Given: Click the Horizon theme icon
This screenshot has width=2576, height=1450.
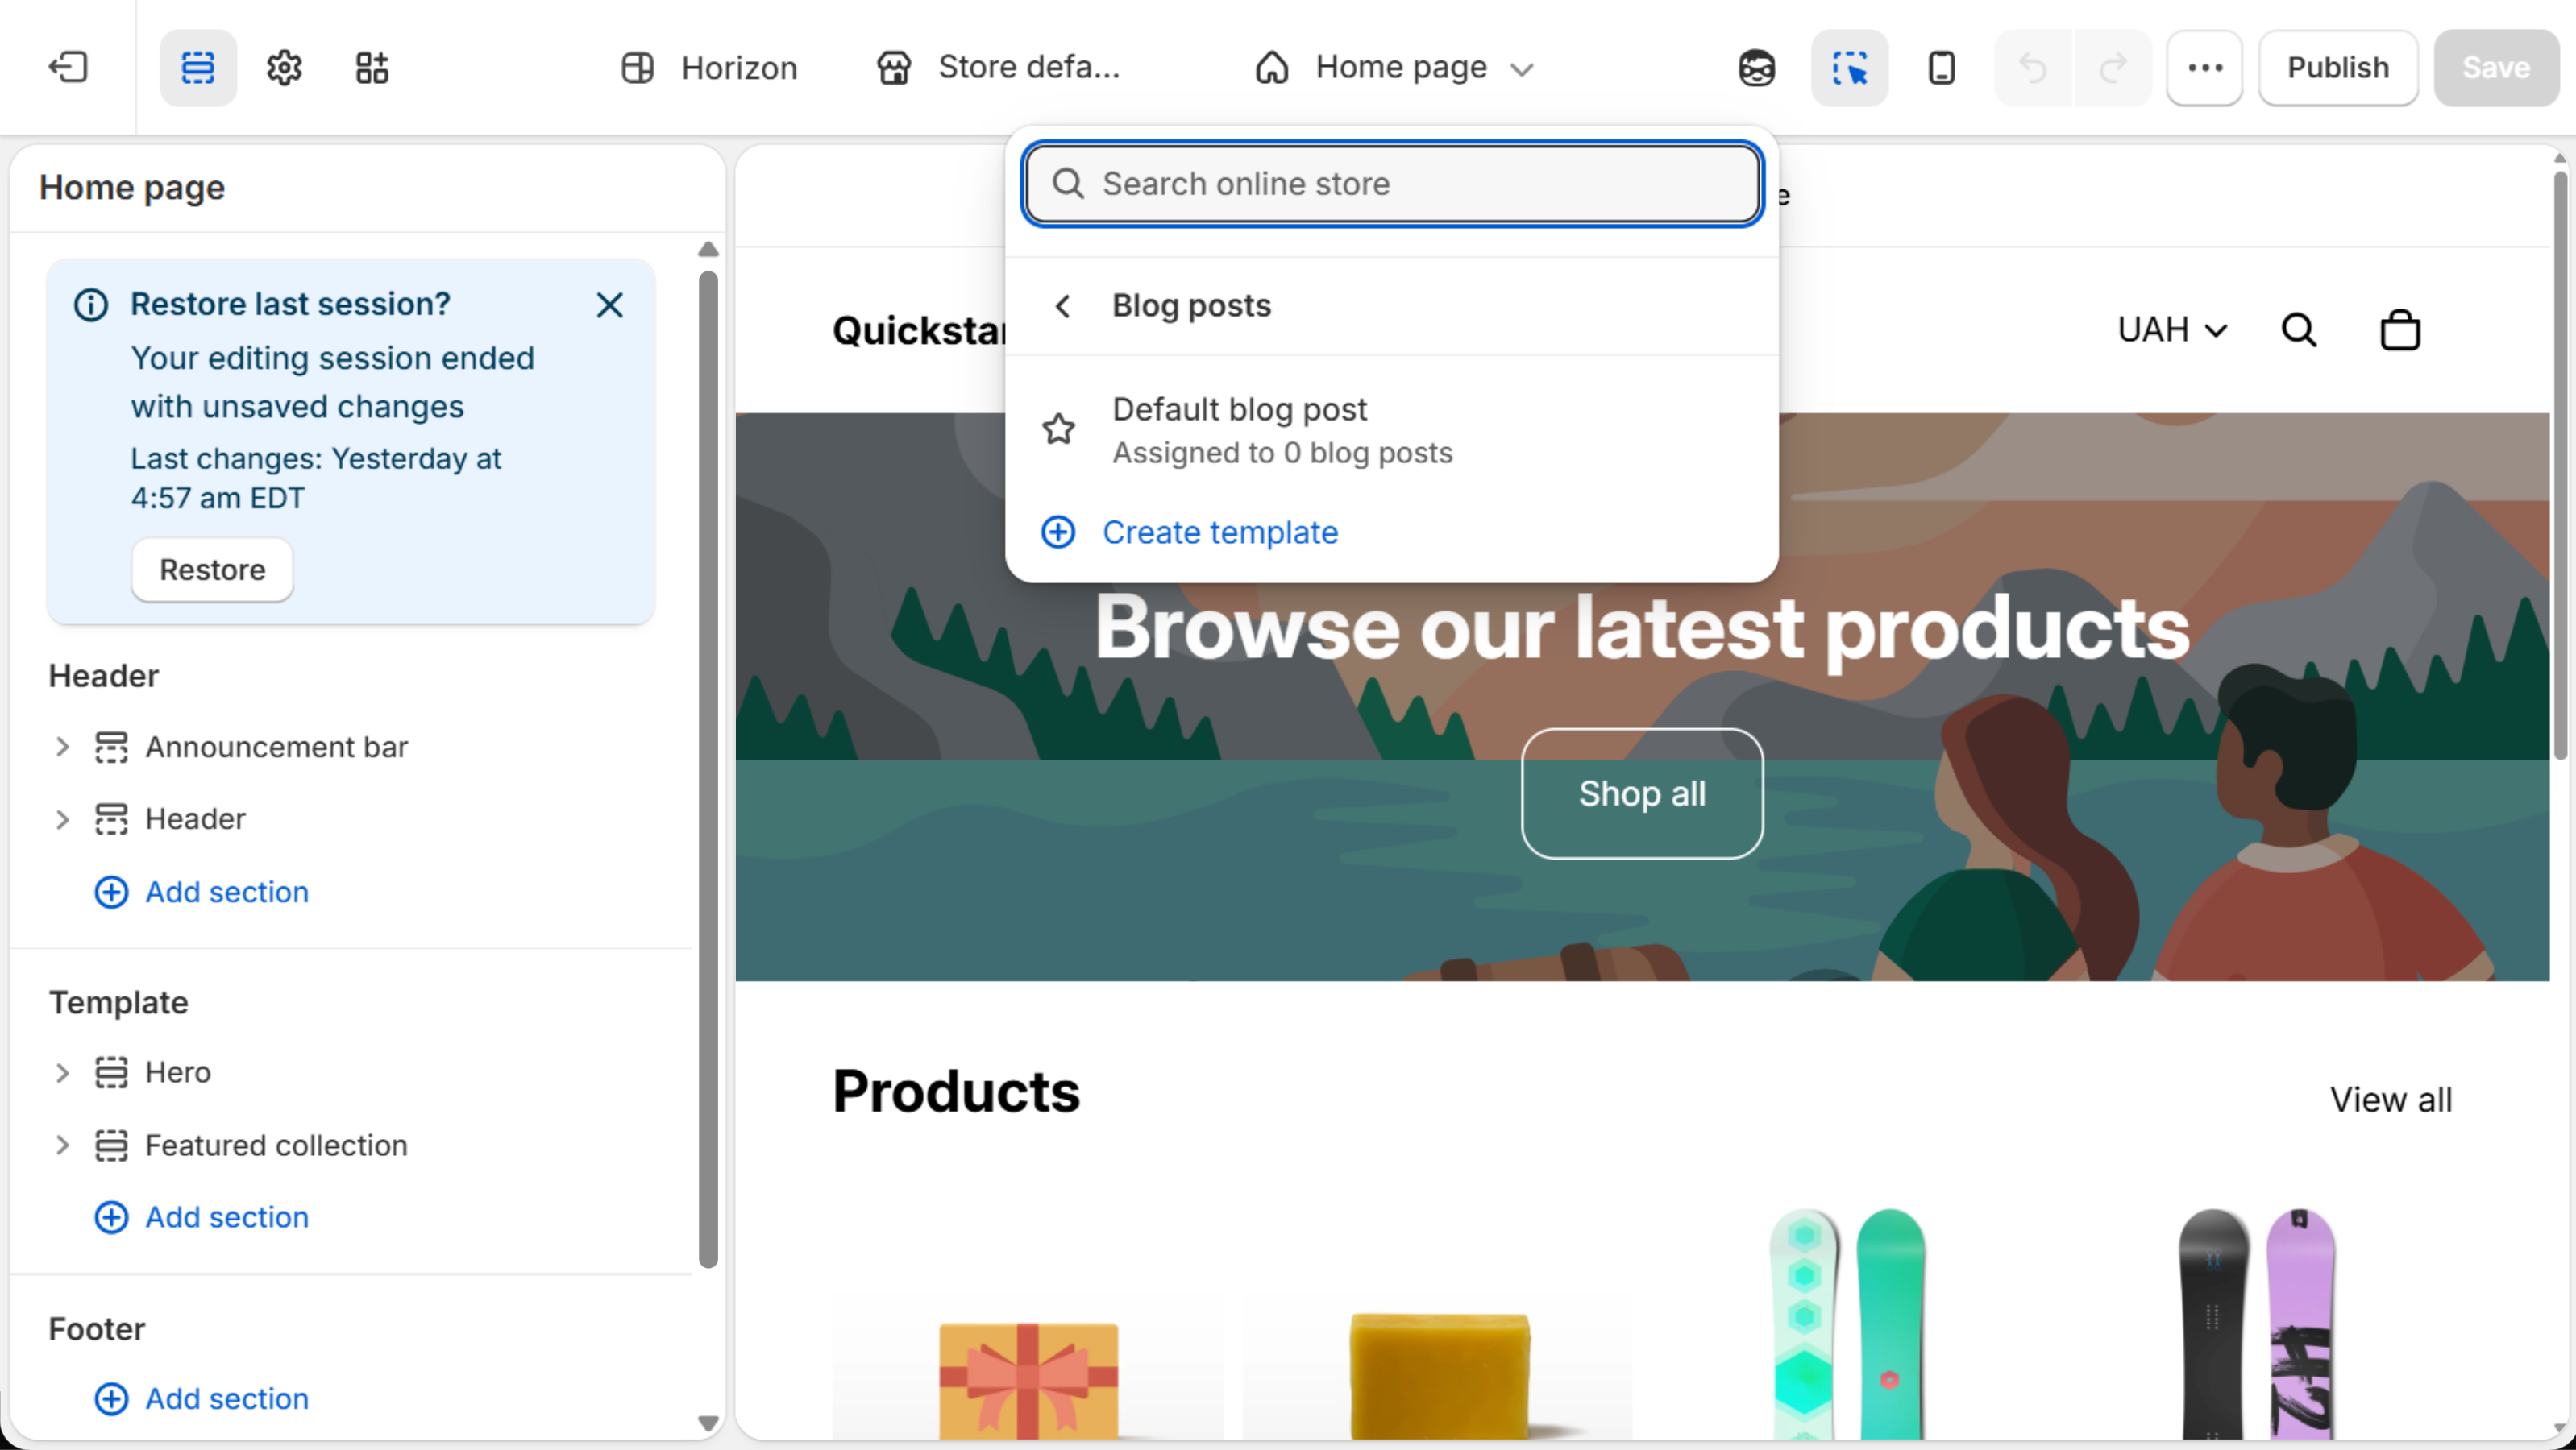Looking at the screenshot, I should click(x=637, y=67).
